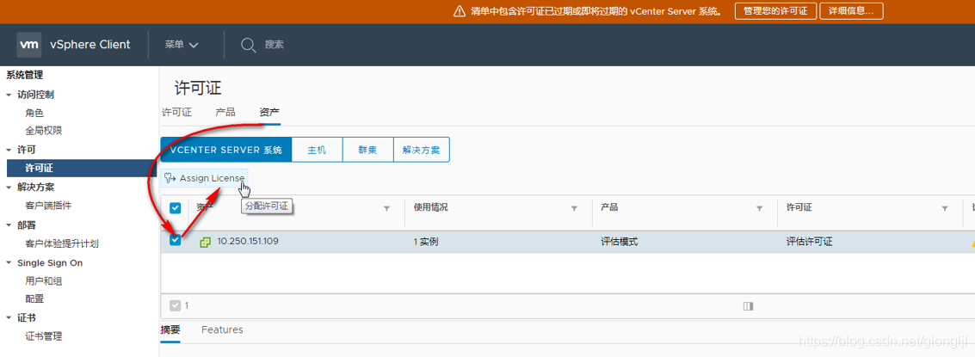
Task: Click the 搜索 search field
Action: click(x=275, y=45)
